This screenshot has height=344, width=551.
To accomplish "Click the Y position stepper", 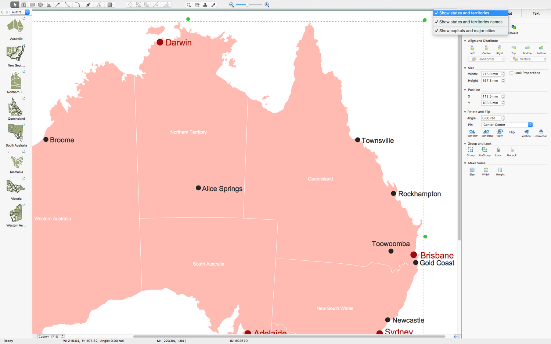I will click(503, 103).
